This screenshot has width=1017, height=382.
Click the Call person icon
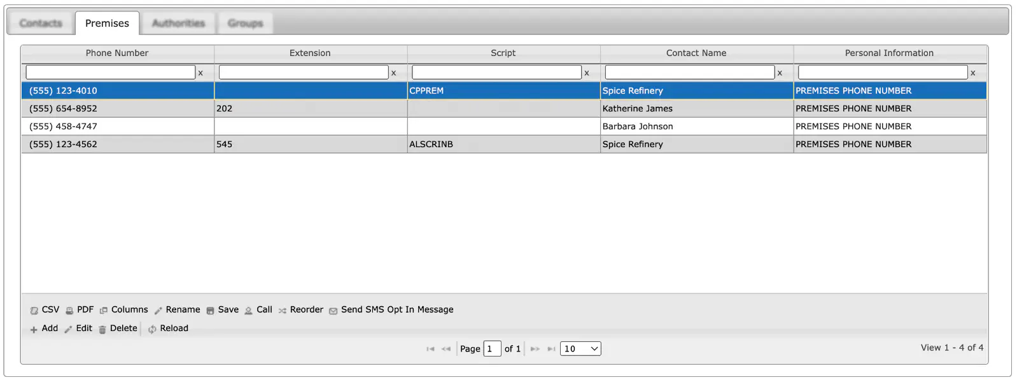click(248, 311)
